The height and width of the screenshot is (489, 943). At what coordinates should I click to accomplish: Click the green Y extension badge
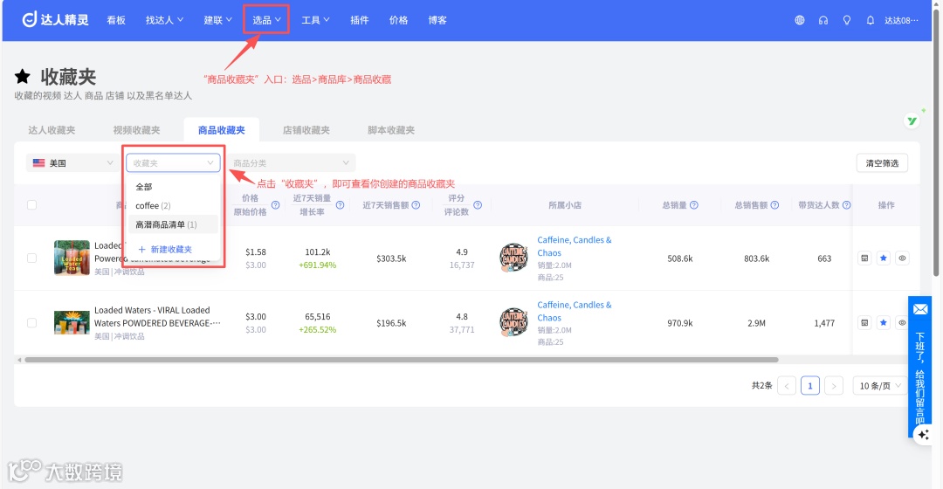click(x=912, y=121)
